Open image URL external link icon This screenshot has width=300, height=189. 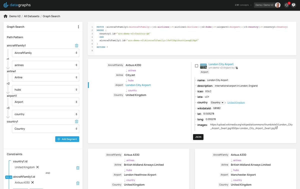point(277,128)
